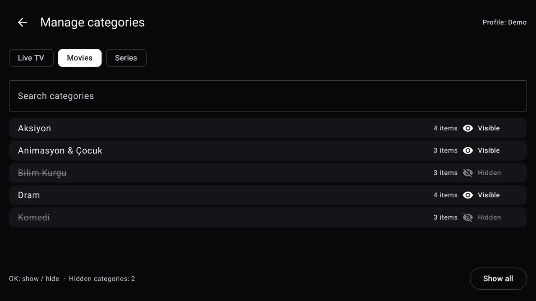Unhide Bilim Kurgu via its Hidden label

coord(489,173)
